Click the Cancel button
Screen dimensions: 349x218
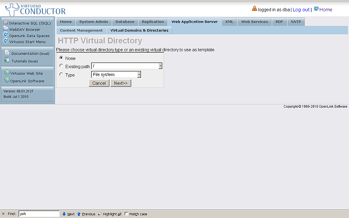coord(99,83)
